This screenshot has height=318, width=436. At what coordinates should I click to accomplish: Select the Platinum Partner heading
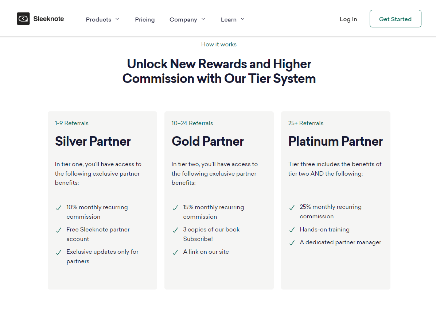pyautogui.click(x=335, y=141)
